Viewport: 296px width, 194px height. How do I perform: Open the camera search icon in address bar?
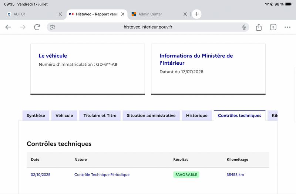pos(52,27)
